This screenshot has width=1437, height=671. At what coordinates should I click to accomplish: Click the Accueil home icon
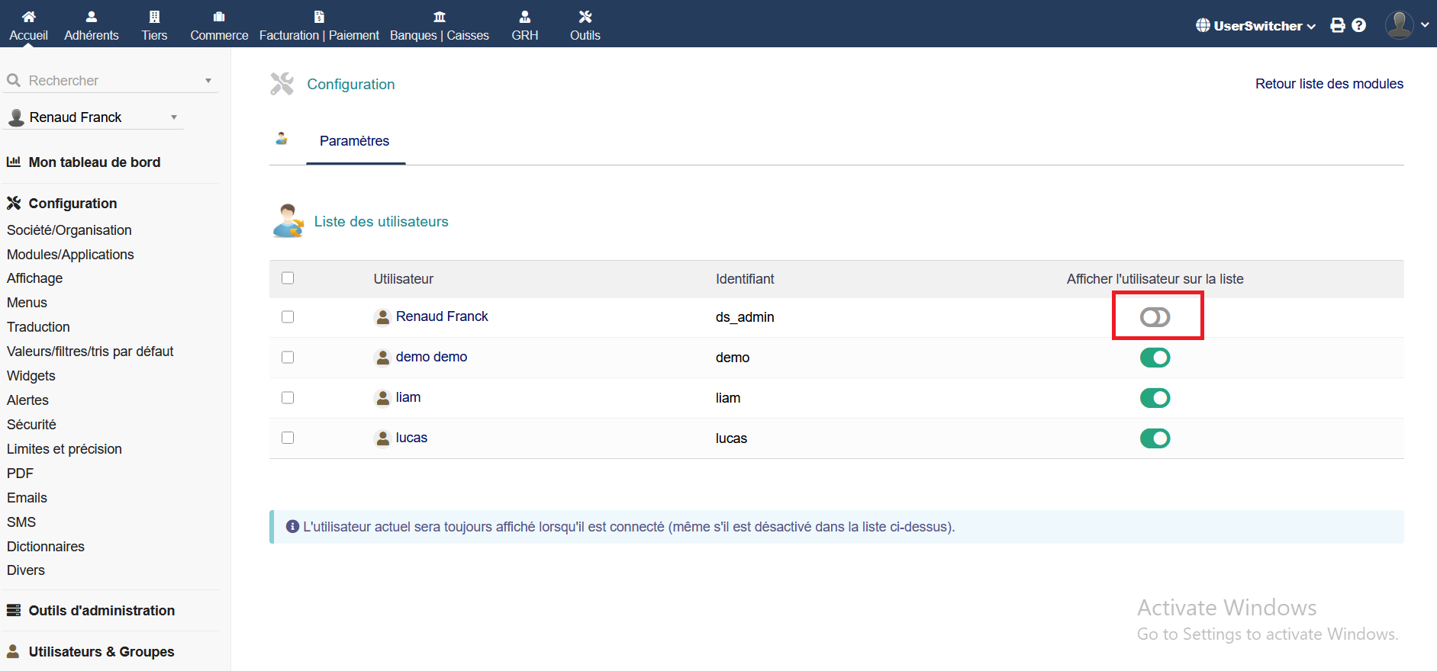[28, 17]
